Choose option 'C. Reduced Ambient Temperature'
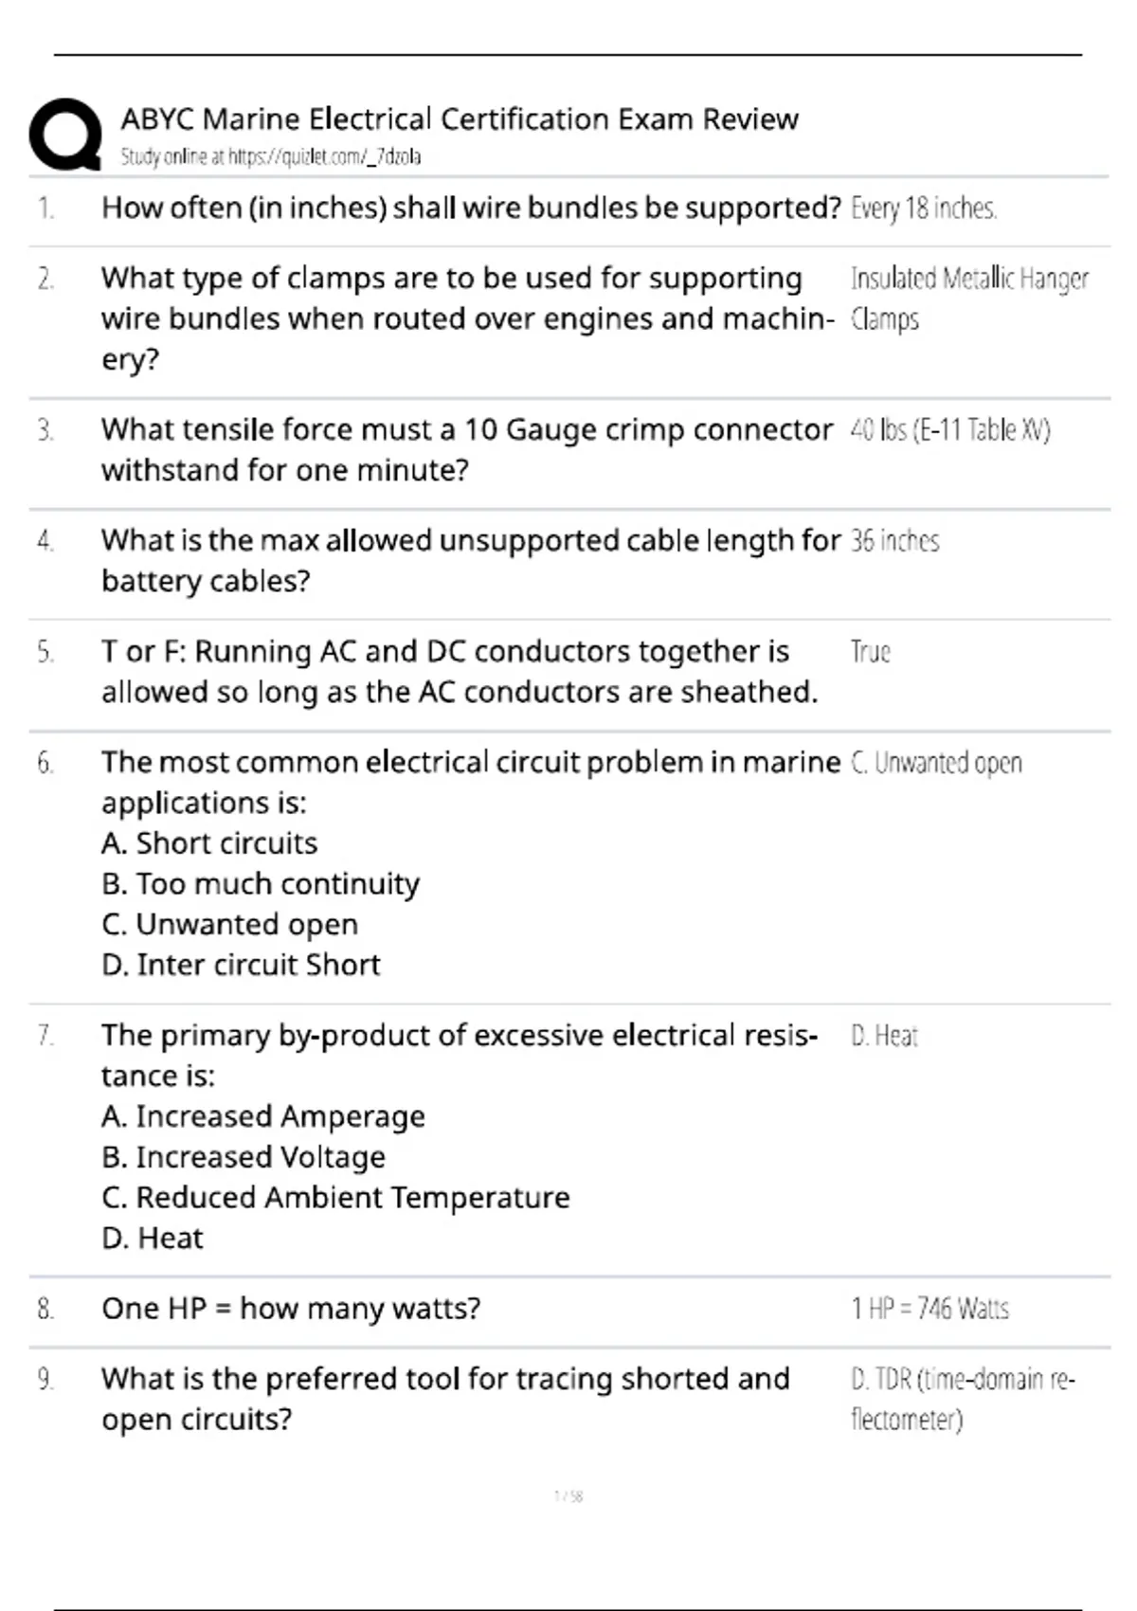 pos(335,1198)
